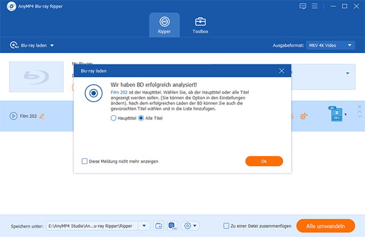The width and height of the screenshot is (365, 237).
Task: Expand the title list dropdown arrow at right
Action: pyautogui.click(x=347, y=73)
